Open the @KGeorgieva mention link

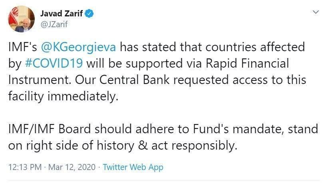[x=79, y=48]
